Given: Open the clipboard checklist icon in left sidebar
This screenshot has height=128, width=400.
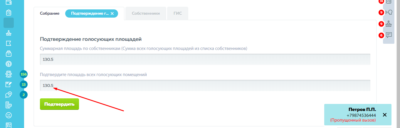Looking at the screenshot, I should pyautogui.click(x=9, y=13).
